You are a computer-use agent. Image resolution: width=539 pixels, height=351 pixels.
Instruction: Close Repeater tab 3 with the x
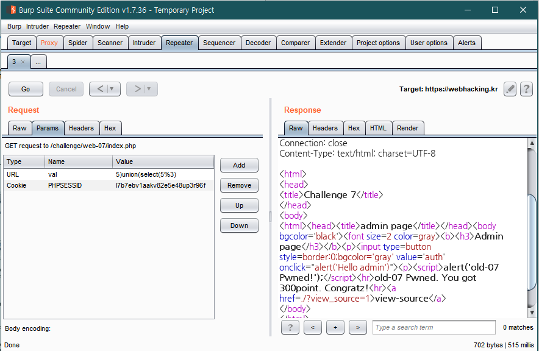23,62
